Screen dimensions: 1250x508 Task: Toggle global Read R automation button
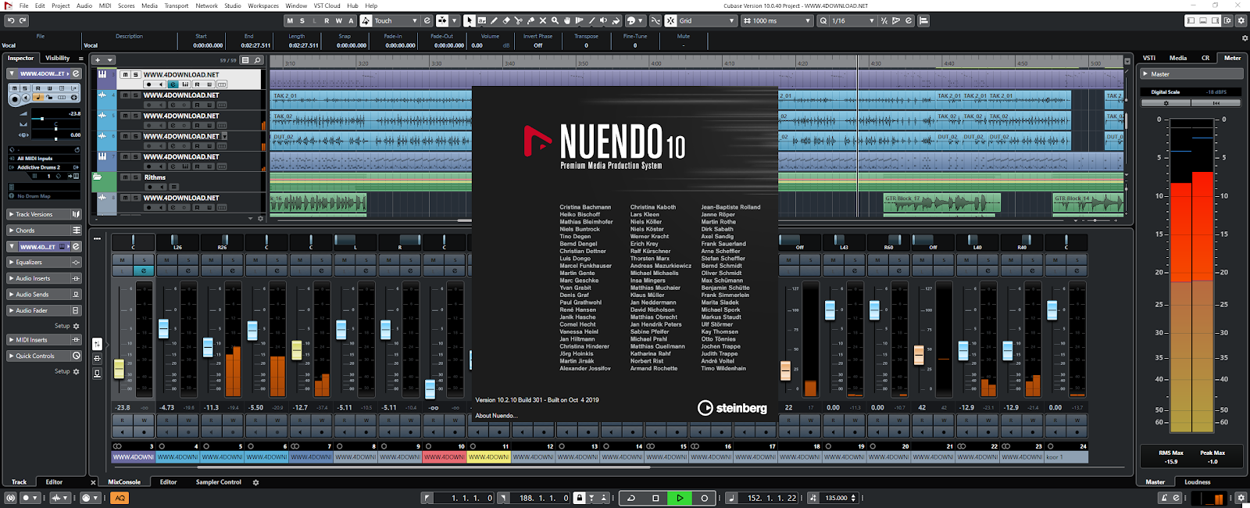[327, 20]
